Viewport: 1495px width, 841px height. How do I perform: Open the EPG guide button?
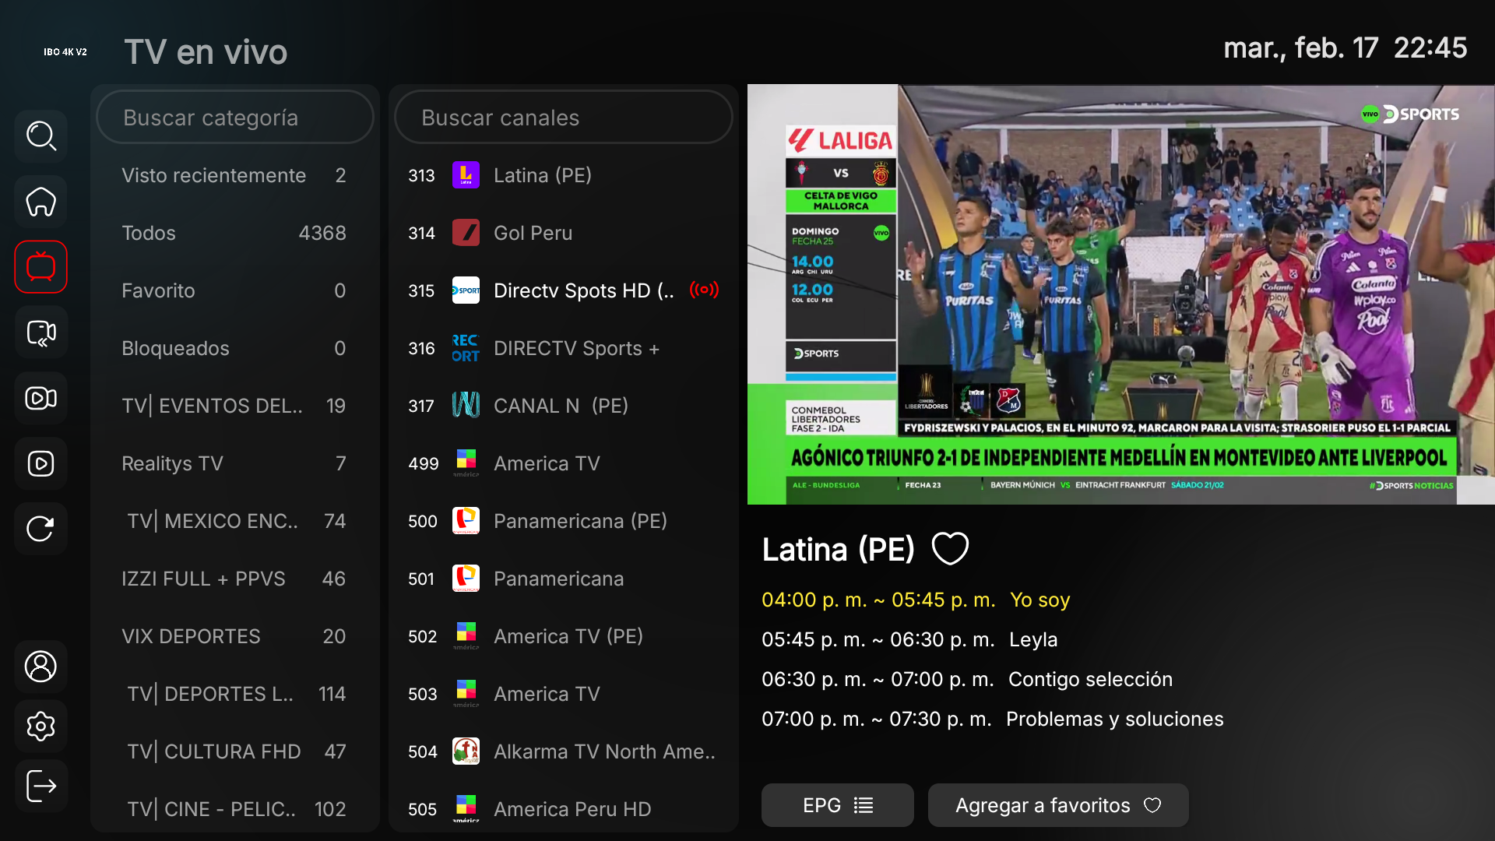[x=838, y=805]
